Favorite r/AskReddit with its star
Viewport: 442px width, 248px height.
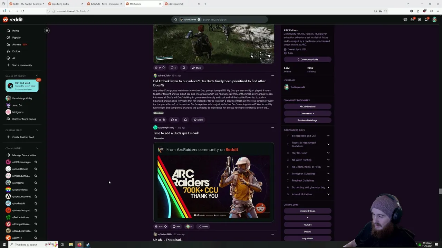[x=36, y=203]
